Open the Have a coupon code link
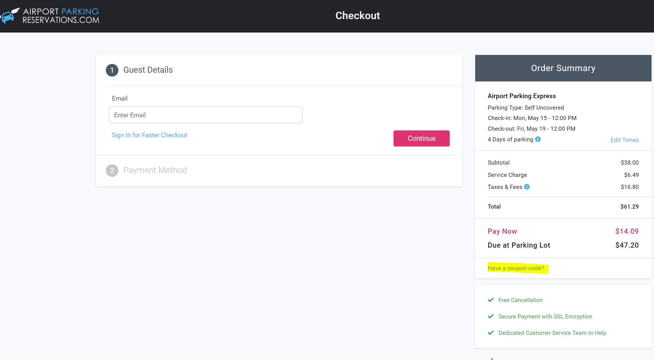 tap(516, 268)
